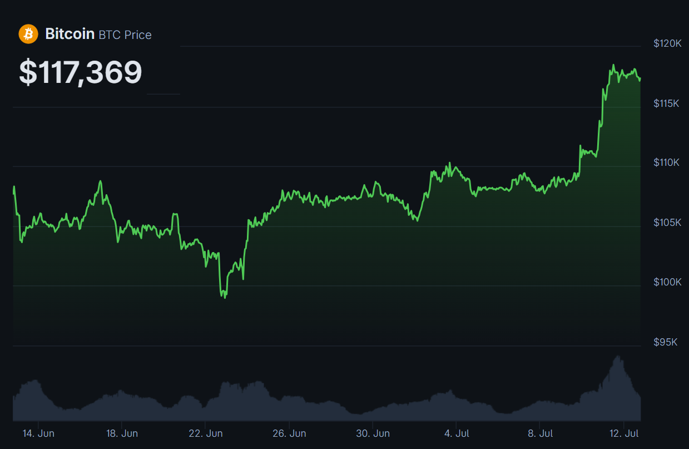Click the $100K price axis label
Screen dimensions: 689x449
point(667,282)
